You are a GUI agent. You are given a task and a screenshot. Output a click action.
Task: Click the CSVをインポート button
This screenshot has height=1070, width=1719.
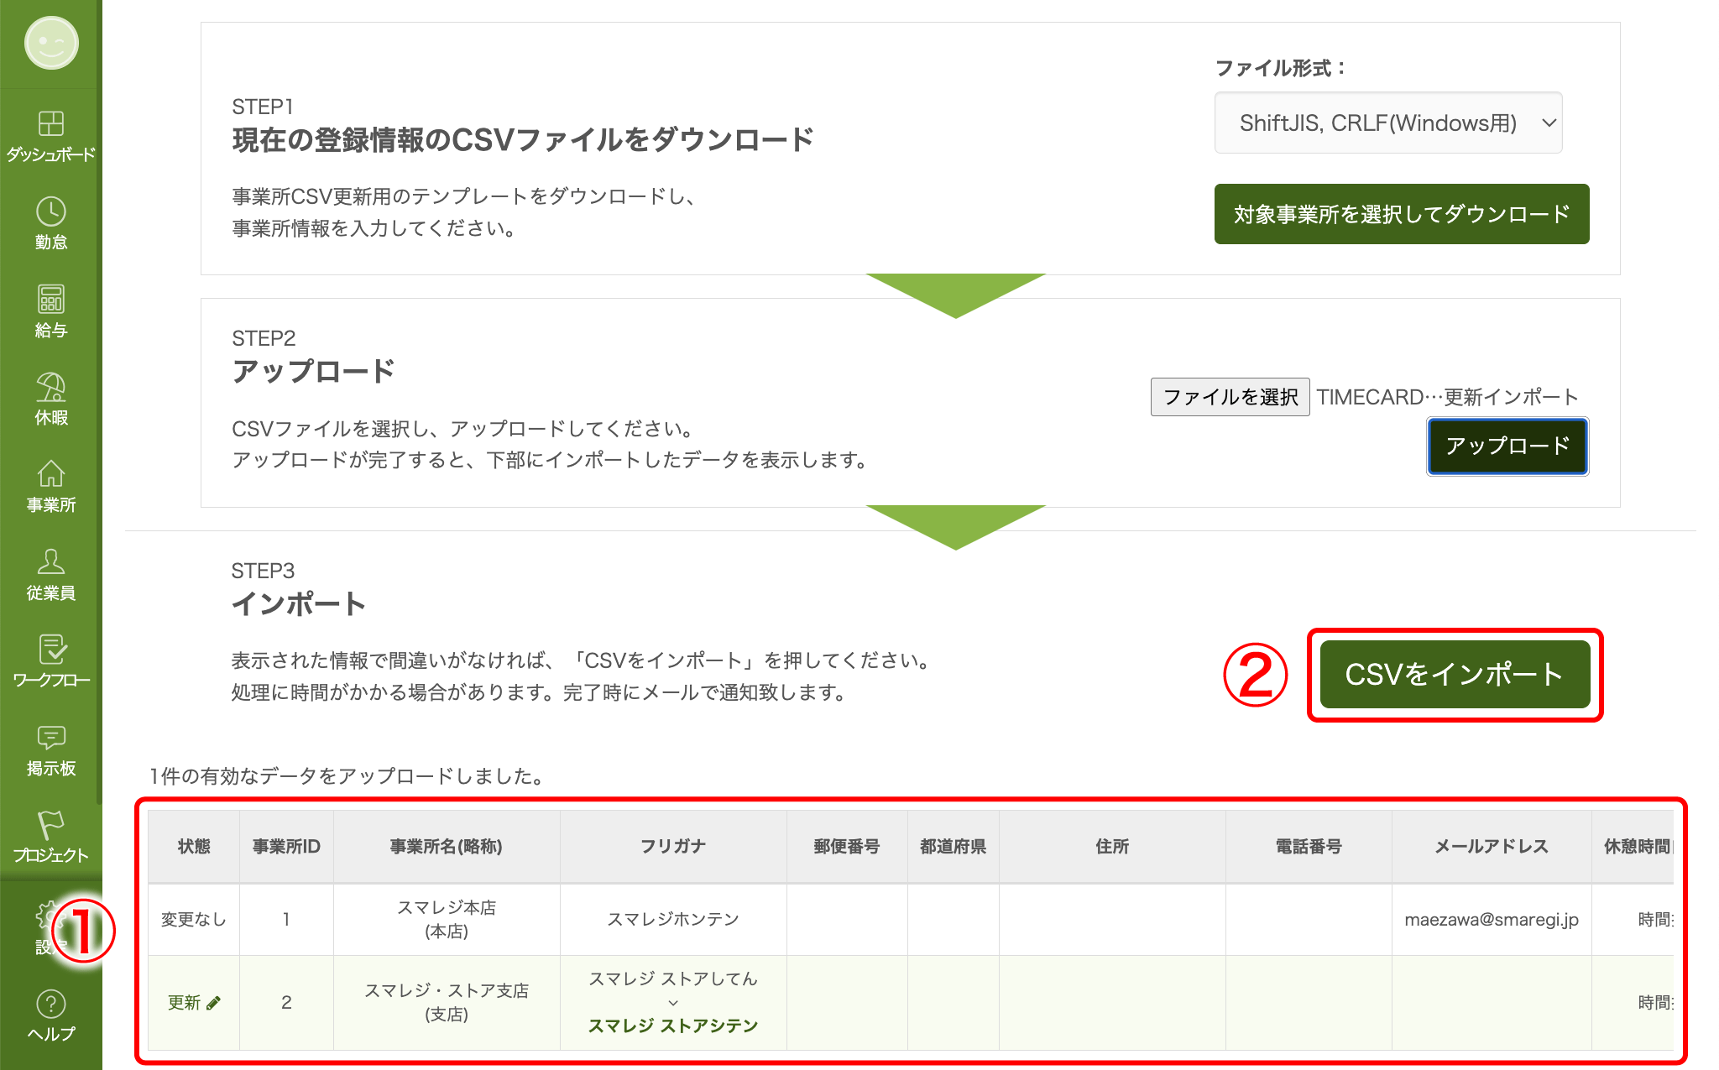point(1455,675)
